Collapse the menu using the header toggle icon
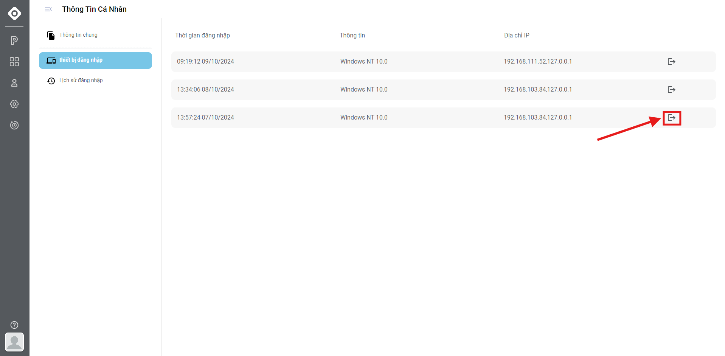Image resolution: width=725 pixels, height=356 pixels. pyautogui.click(x=48, y=9)
